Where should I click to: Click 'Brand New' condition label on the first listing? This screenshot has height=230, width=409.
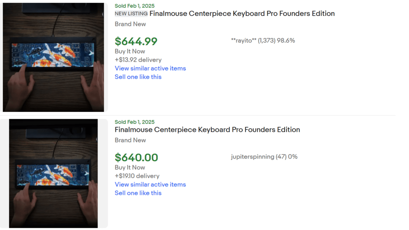[x=130, y=24]
